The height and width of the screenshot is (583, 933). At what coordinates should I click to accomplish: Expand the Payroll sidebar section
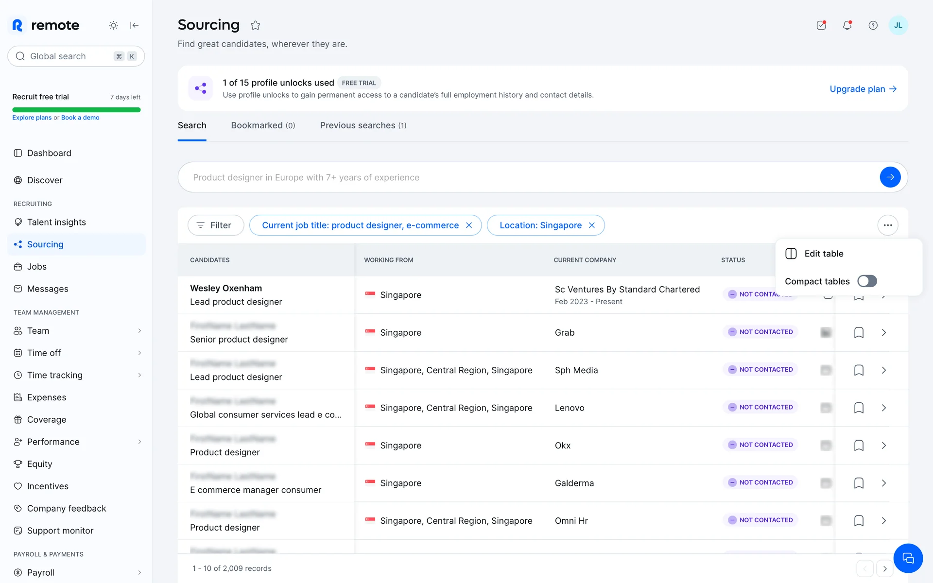pos(139,573)
